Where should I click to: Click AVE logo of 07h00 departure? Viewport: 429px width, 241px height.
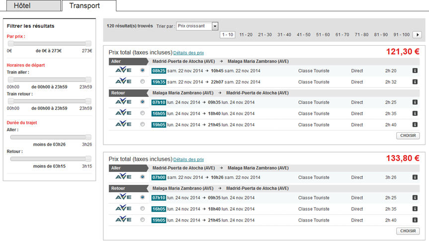[123, 177]
